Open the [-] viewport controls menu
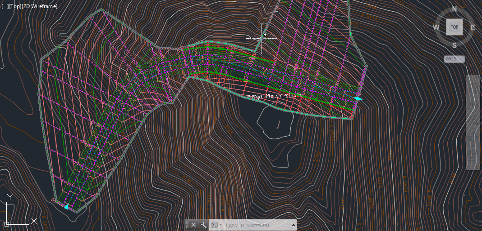The width and height of the screenshot is (482, 231). coord(5,6)
